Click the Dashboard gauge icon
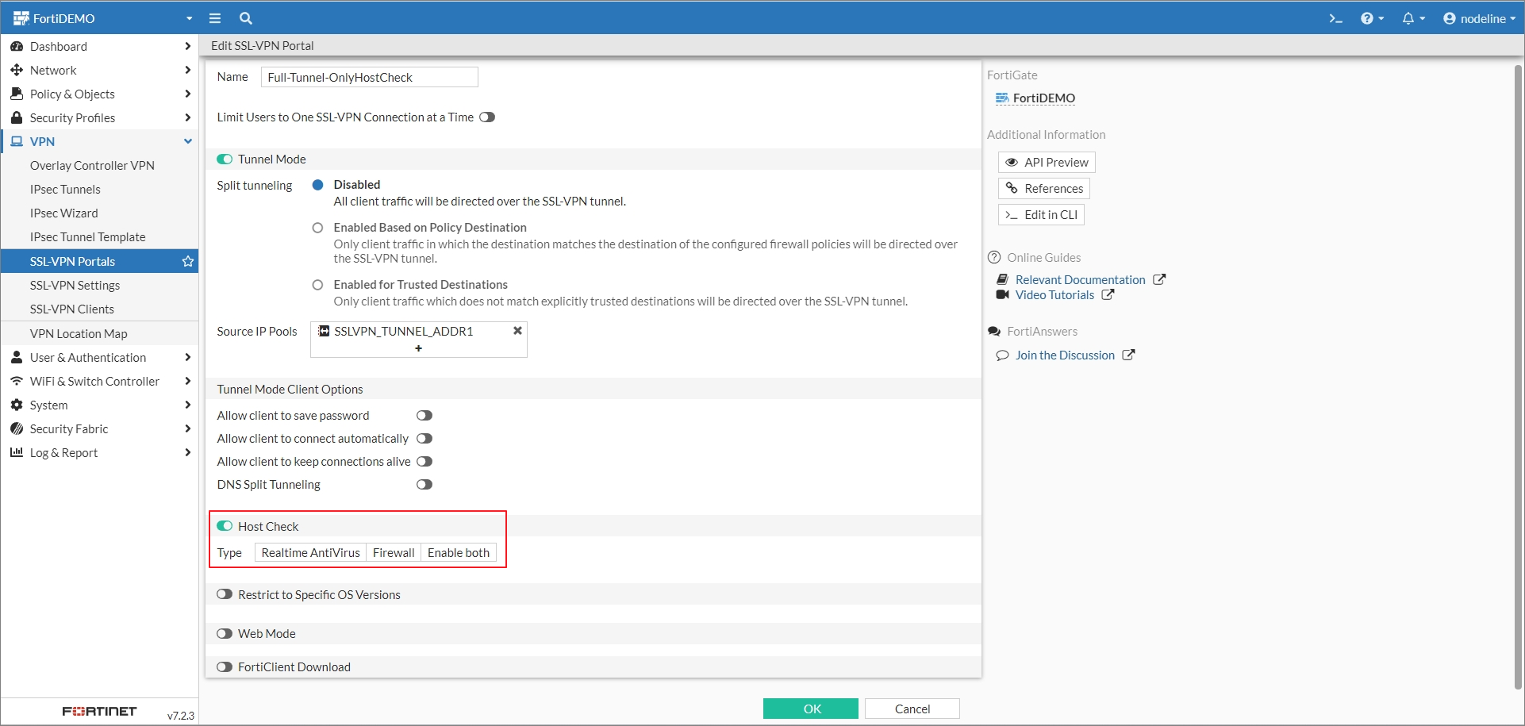Screen dimensions: 1525x726 (17, 46)
